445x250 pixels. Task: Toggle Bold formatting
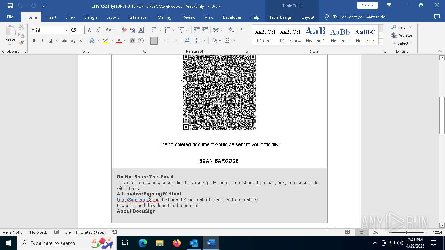tap(34, 41)
